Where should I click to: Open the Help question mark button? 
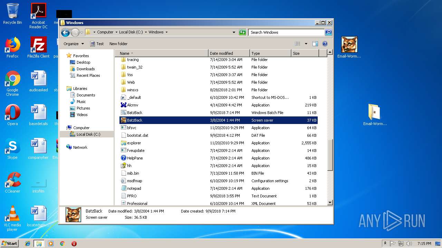pyautogui.click(x=325, y=44)
